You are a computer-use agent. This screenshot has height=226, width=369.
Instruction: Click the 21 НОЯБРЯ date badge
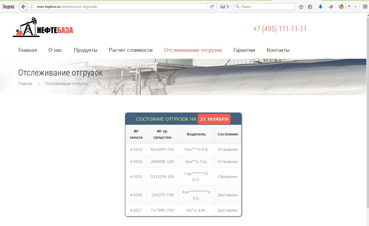[x=214, y=119]
